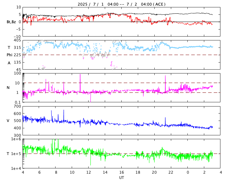Screen dimensions: 225x180
Task: Click the '20' hour label on x-axis
Action: pyautogui.click(x=154, y=172)
